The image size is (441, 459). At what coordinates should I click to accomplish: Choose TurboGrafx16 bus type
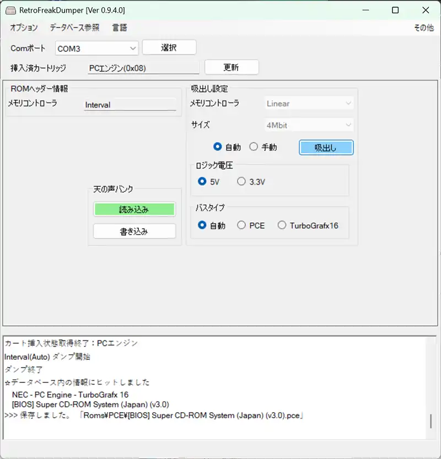282,225
